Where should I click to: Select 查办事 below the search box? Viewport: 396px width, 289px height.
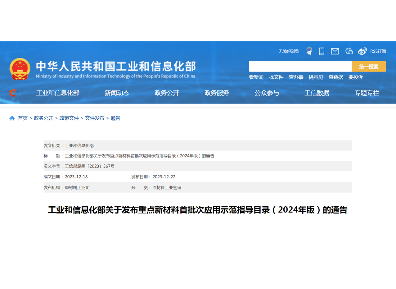[x=296, y=77]
